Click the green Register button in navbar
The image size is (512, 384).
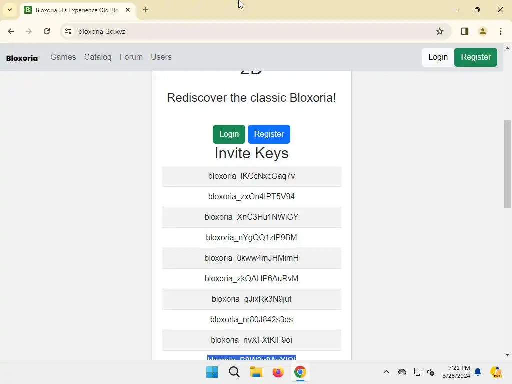click(476, 57)
